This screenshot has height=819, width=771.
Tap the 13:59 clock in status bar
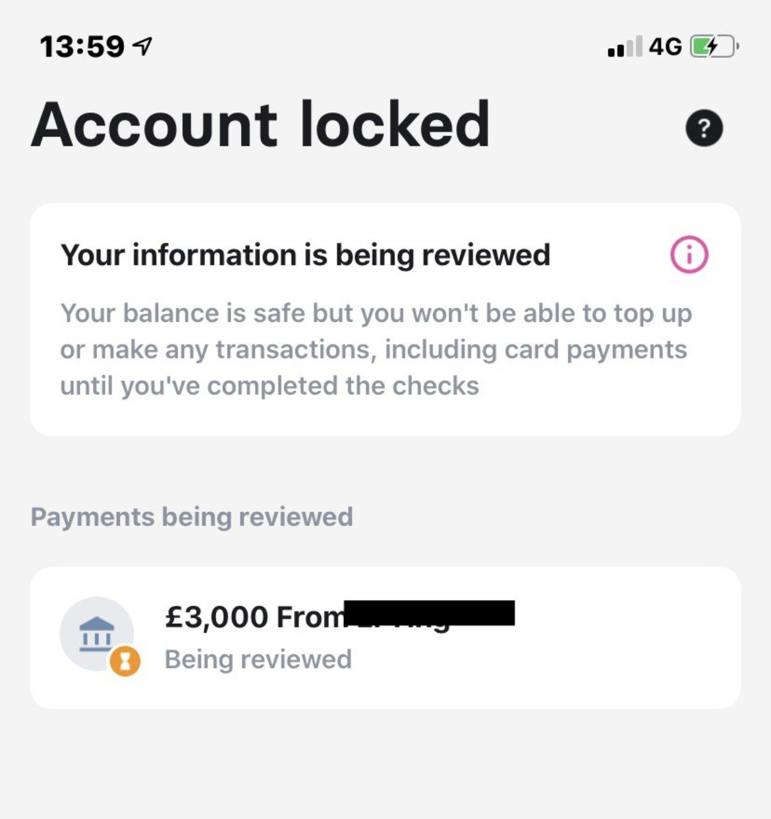[x=82, y=47]
